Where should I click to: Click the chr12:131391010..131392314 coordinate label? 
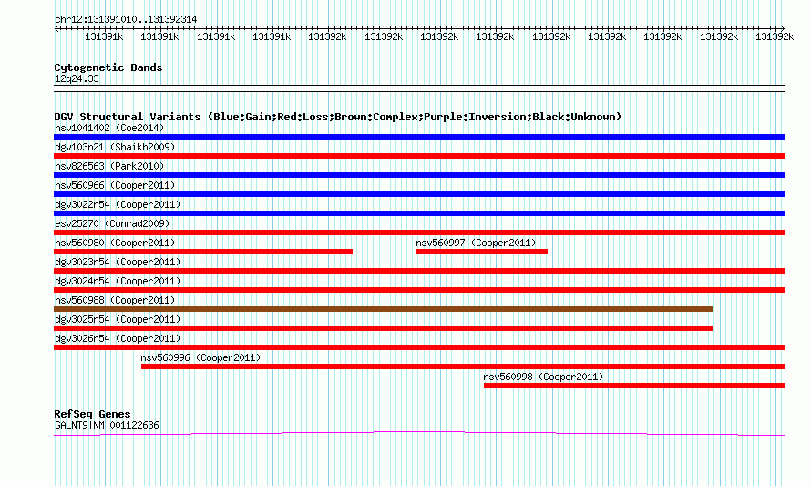coord(126,19)
